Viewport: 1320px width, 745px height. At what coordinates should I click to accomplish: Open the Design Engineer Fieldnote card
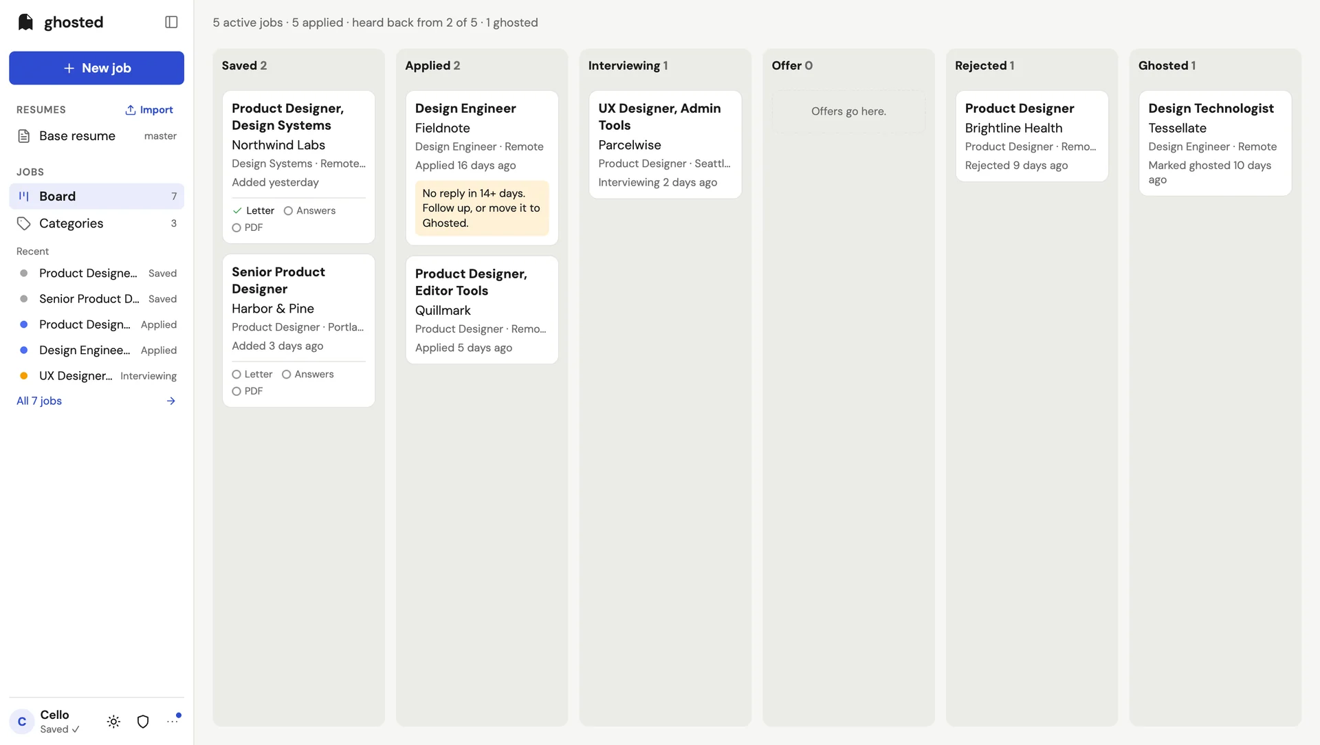coord(482,168)
